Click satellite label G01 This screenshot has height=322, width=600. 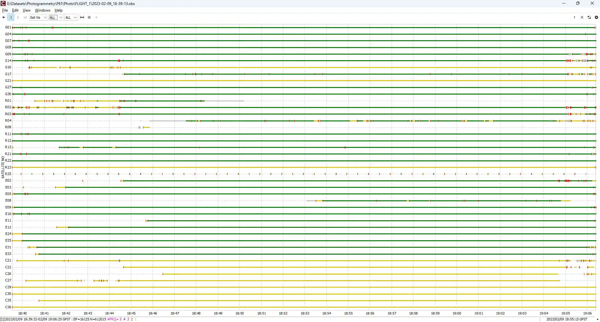tap(8, 27)
